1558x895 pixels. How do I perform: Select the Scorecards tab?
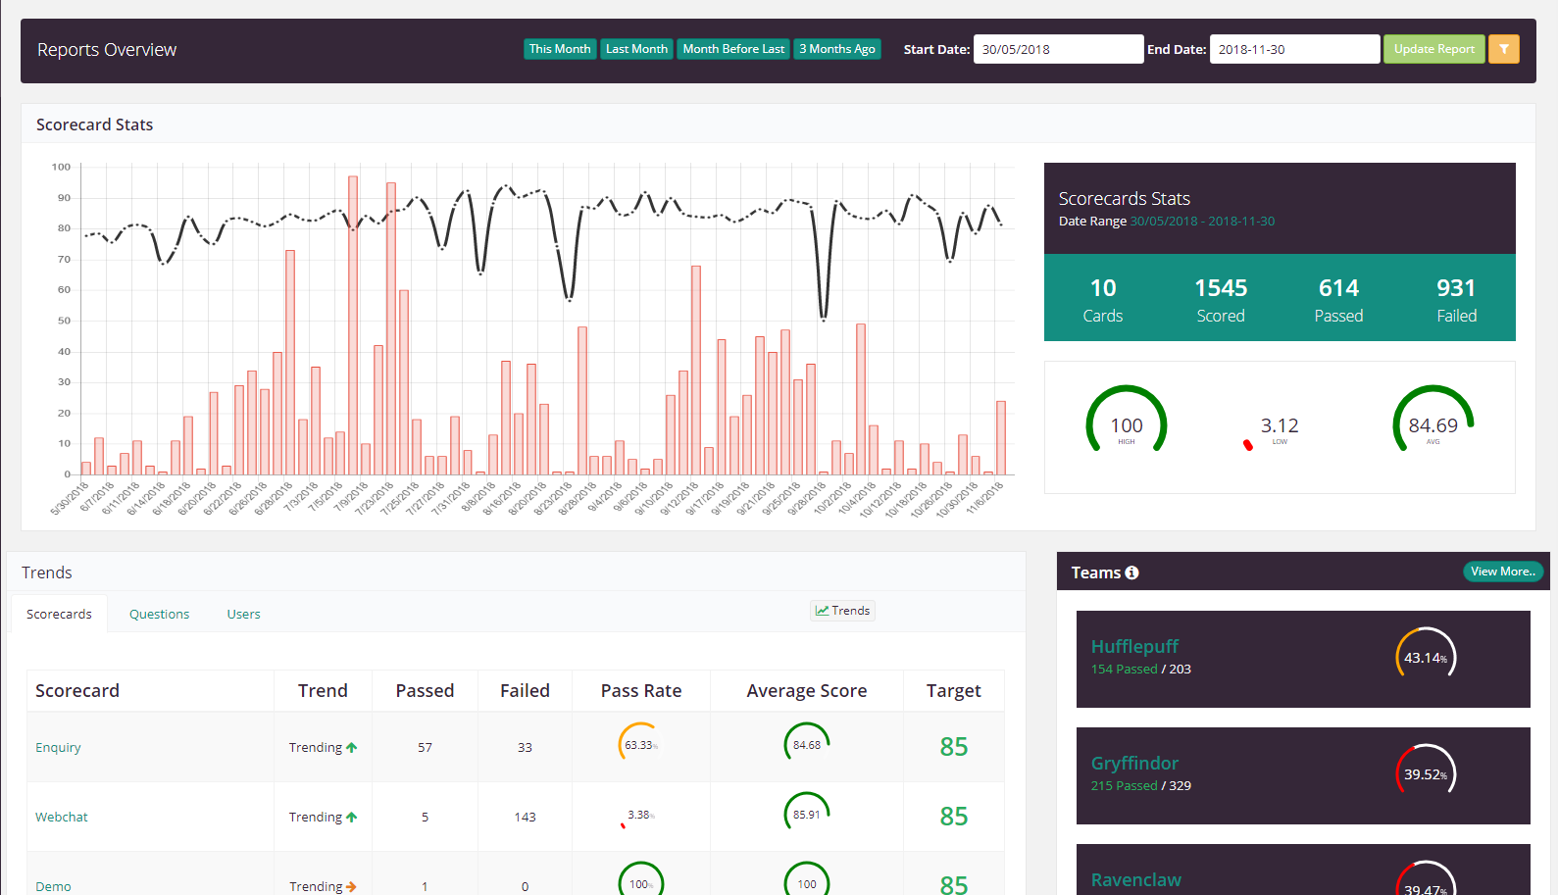click(x=59, y=614)
